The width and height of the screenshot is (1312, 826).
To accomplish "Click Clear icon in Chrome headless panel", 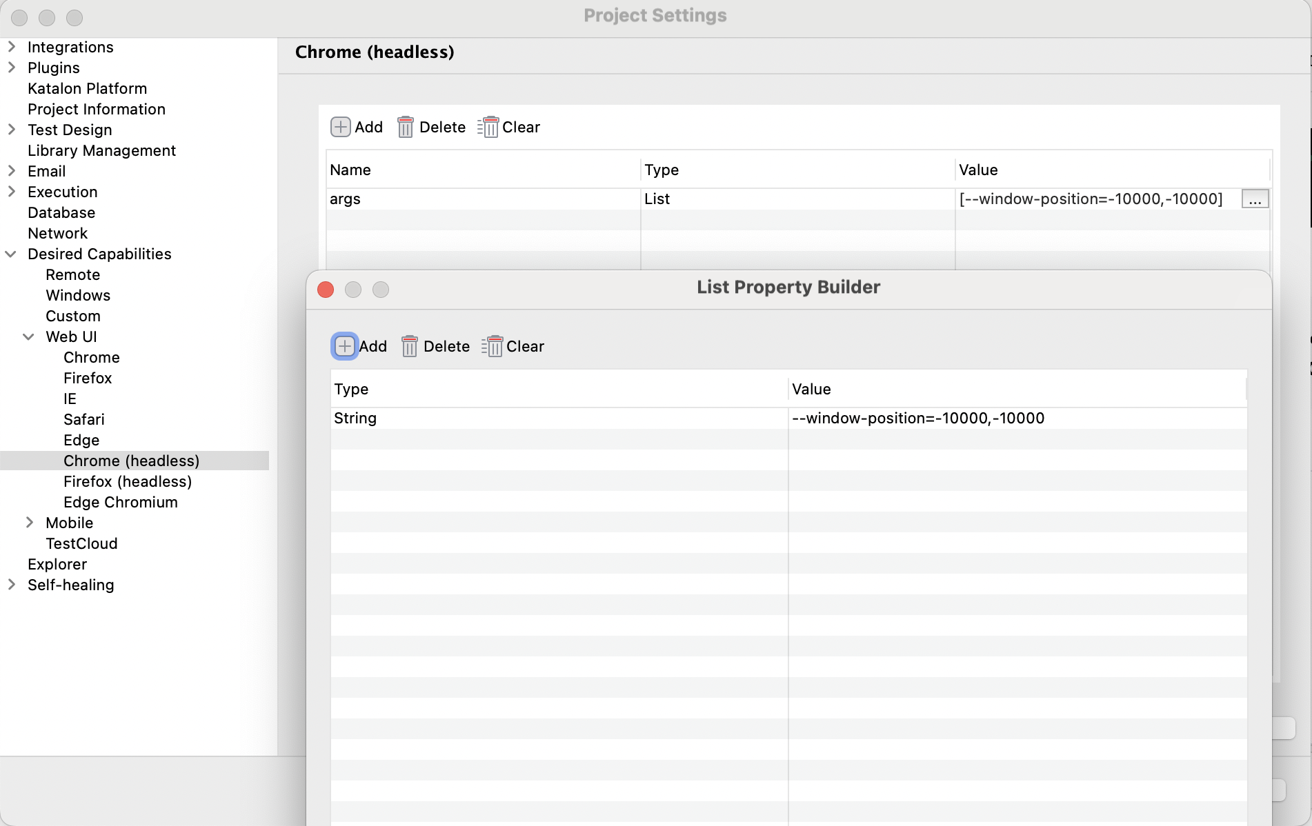I will pos(488,127).
